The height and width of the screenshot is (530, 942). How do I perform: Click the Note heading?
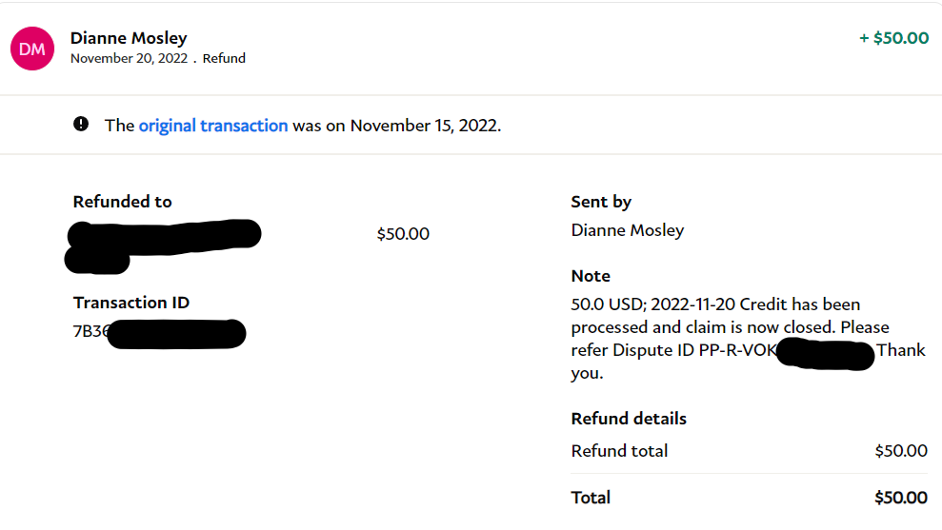[x=591, y=276]
